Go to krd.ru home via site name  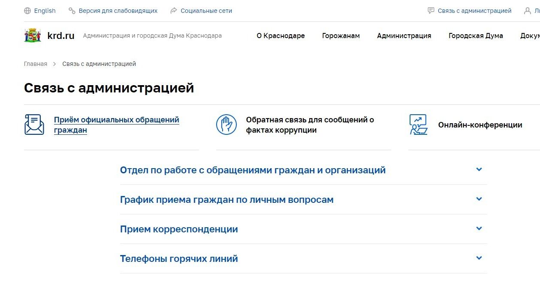[61, 36]
